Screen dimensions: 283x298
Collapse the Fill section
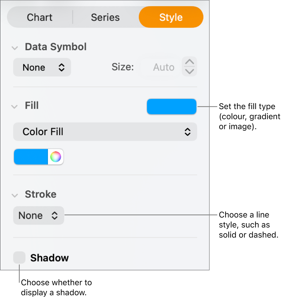[15, 106]
